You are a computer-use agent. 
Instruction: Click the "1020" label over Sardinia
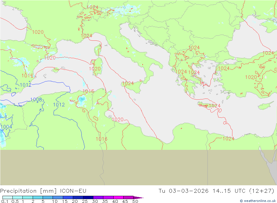click(95, 69)
